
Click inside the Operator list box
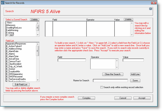[x=103, y=64]
